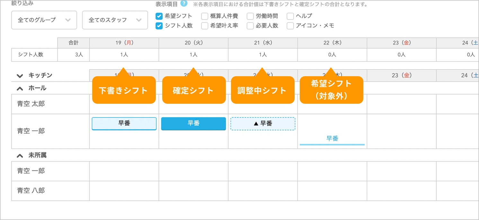
Task: Enable the 概算人件費 checkbox
Action: tap(205, 16)
